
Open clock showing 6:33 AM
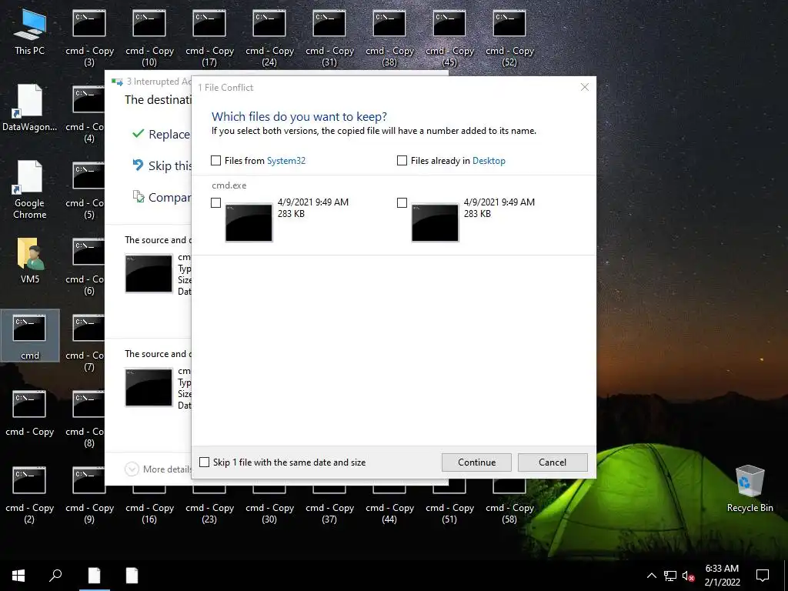[722, 576]
